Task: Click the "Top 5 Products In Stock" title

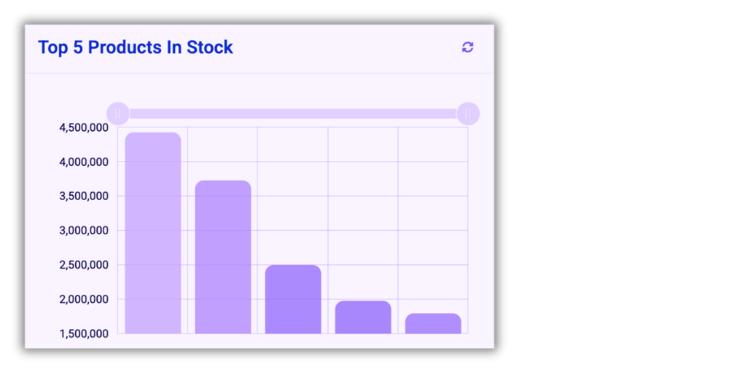Action: click(x=136, y=47)
